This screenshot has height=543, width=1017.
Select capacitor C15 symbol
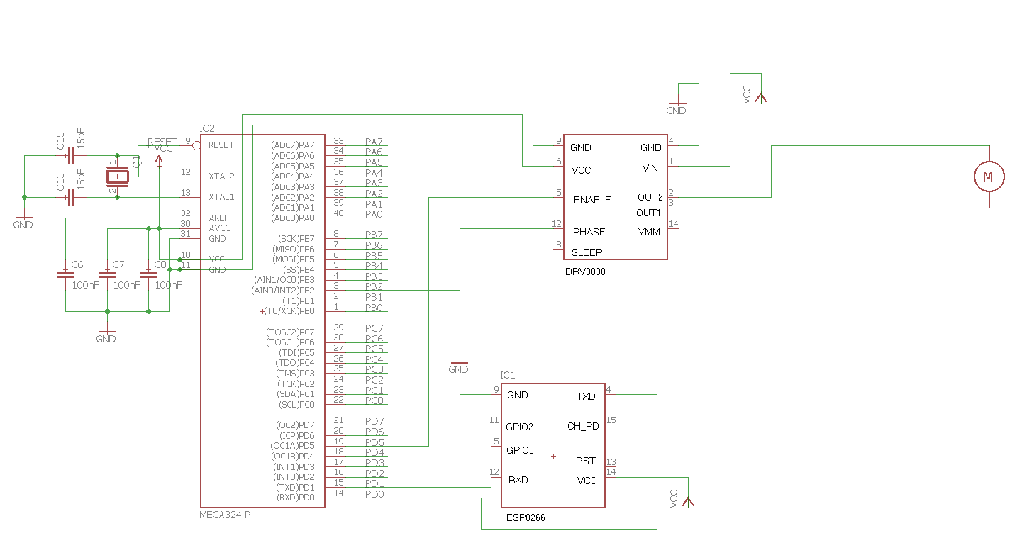(70, 155)
